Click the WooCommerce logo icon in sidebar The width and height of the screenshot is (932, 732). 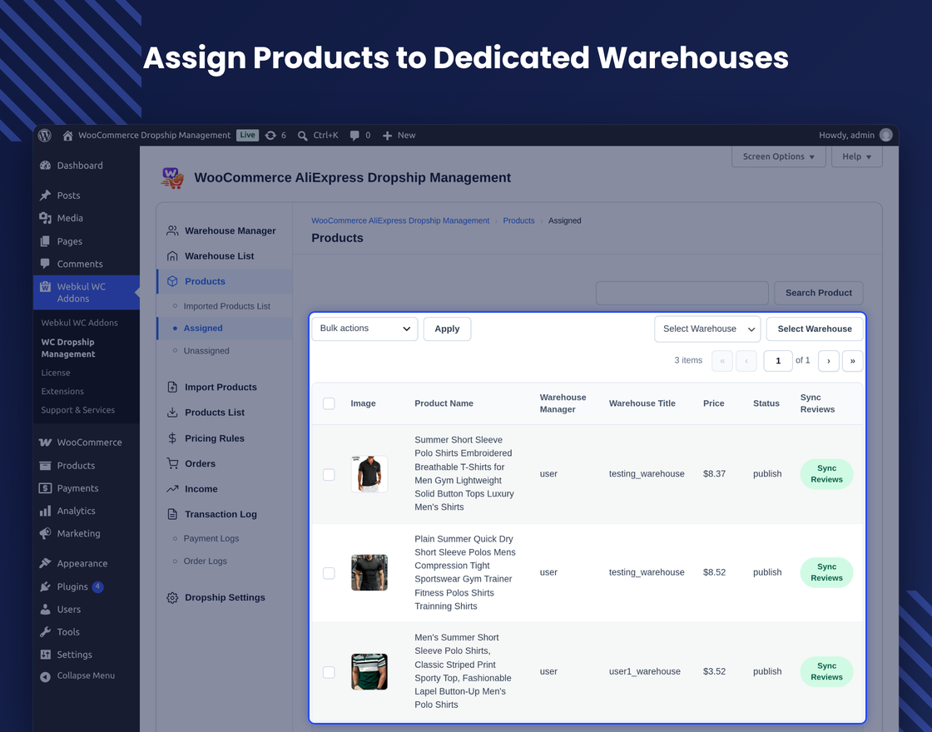[x=45, y=442]
